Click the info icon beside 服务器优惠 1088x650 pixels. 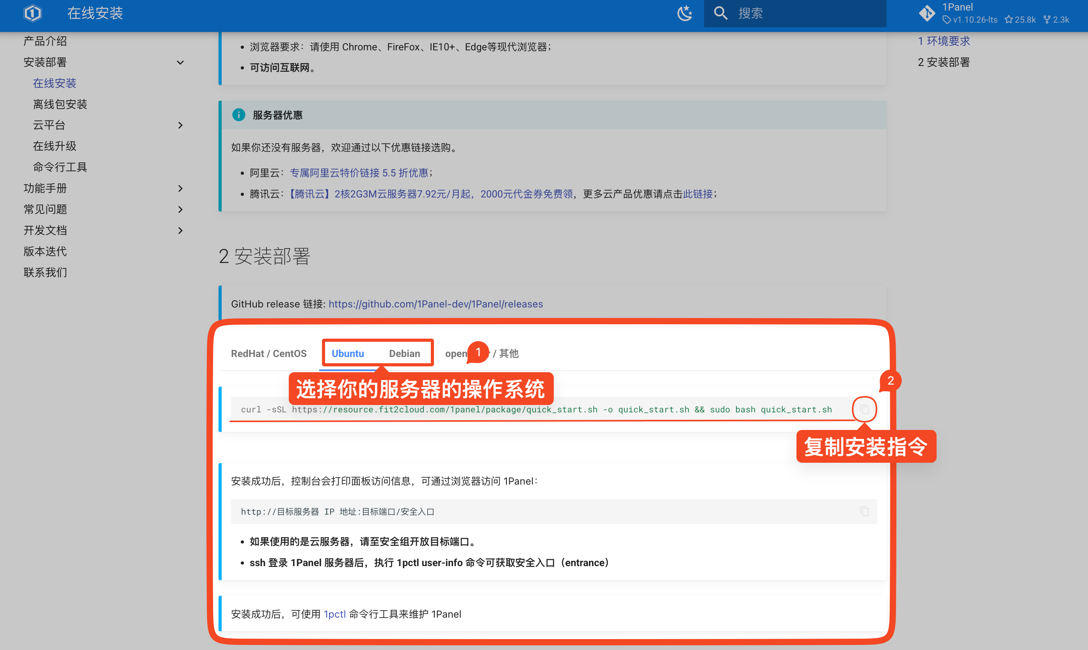(x=238, y=115)
